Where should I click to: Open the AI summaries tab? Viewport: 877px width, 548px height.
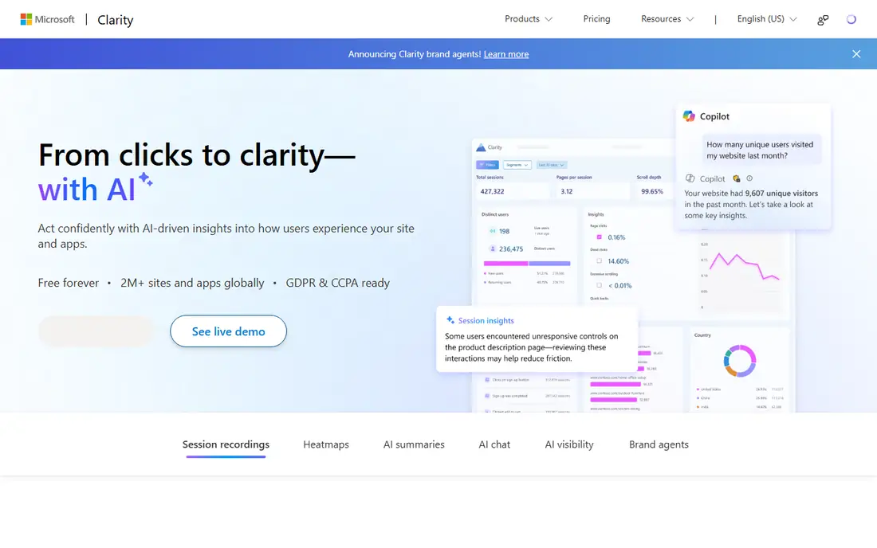414,444
